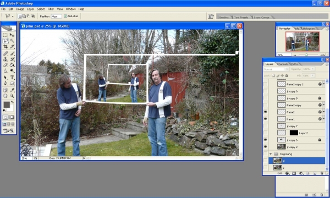
Task: Select the Polygonal Lasso tool
Action: pyautogui.click(x=5, y=41)
